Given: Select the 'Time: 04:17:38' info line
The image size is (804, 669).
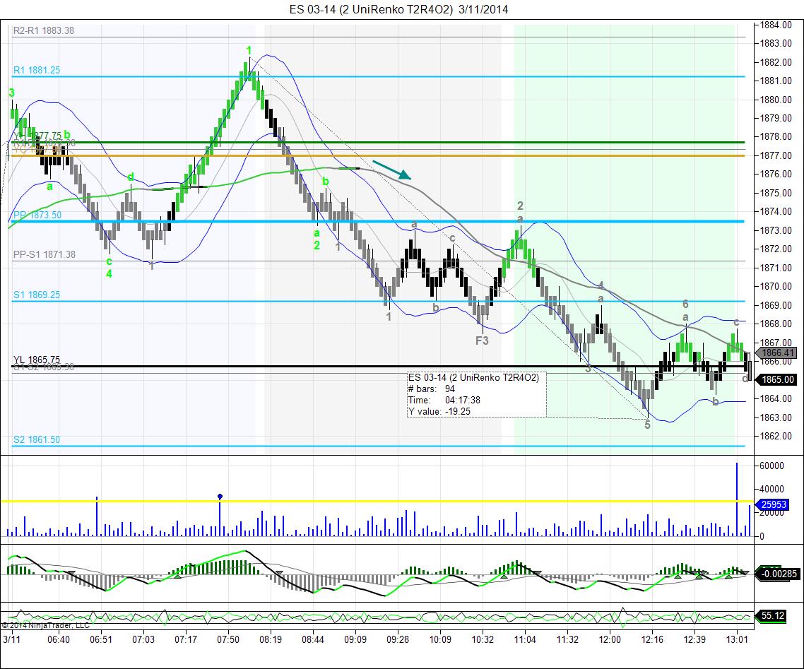Looking at the screenshot, I should point(444,400).
